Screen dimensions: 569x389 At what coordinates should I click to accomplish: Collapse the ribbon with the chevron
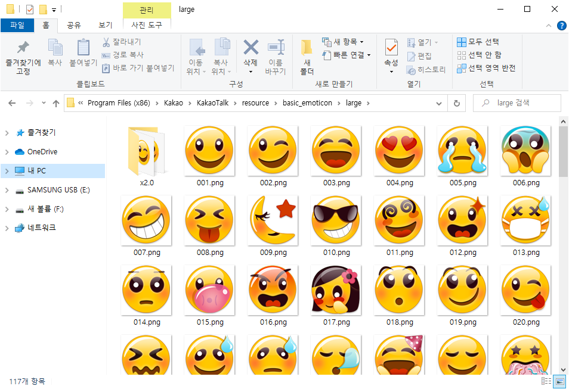coord(549,26)
